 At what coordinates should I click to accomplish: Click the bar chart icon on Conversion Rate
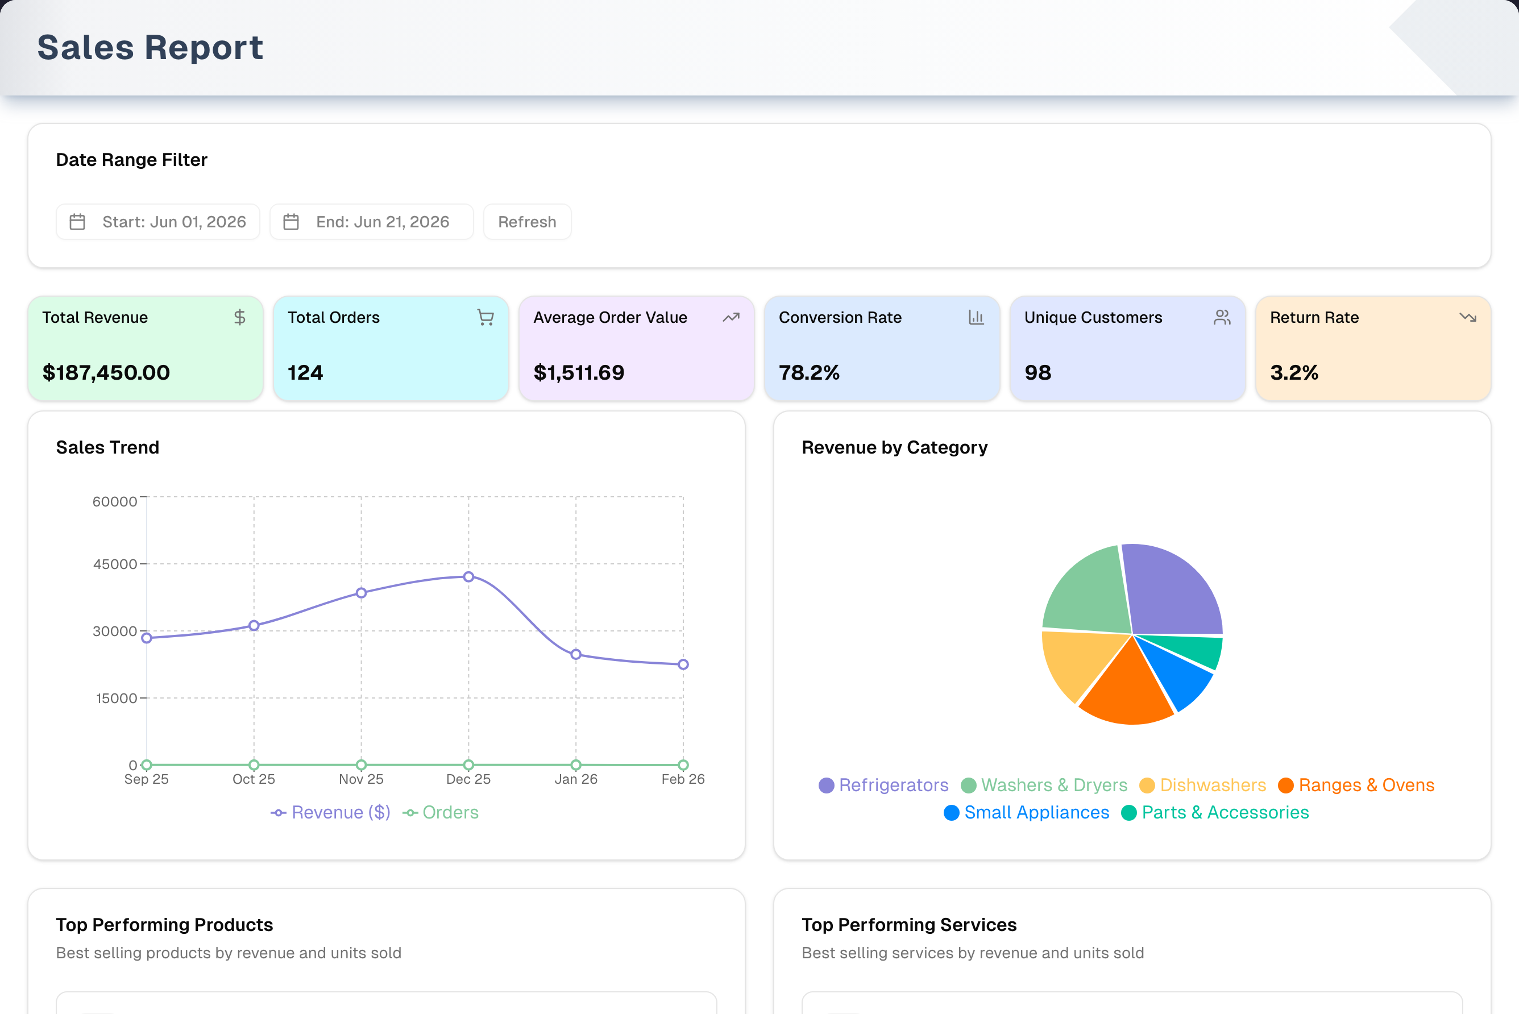coord(977,317)
